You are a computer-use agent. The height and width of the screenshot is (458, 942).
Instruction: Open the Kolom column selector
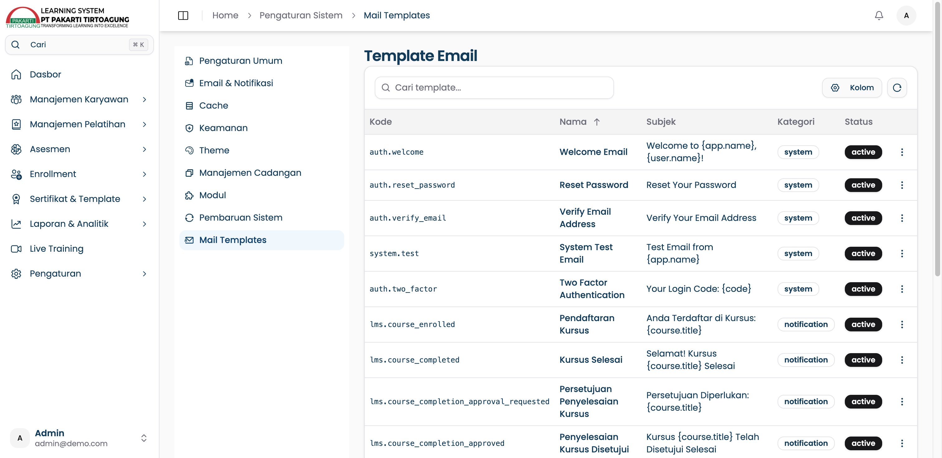pos(852,88)
